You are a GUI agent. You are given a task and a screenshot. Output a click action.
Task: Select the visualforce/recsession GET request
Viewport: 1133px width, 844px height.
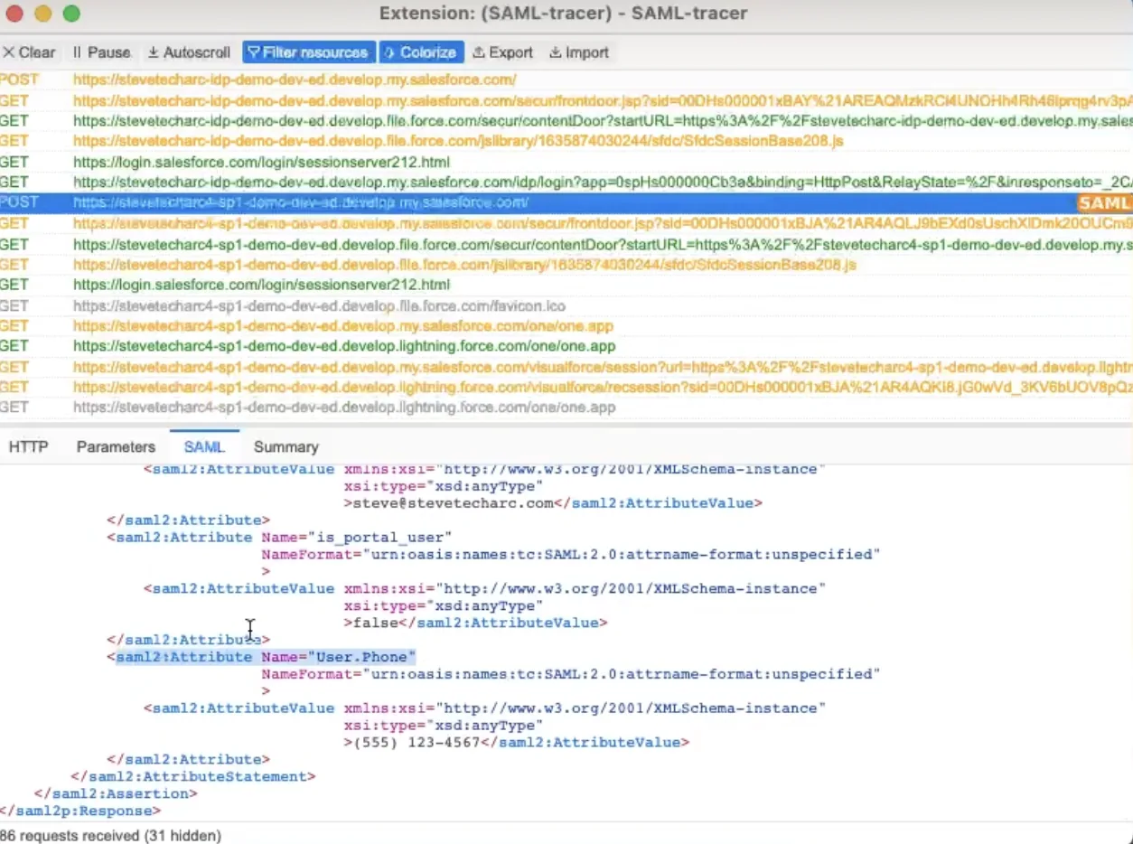click(x=566, y=387)
